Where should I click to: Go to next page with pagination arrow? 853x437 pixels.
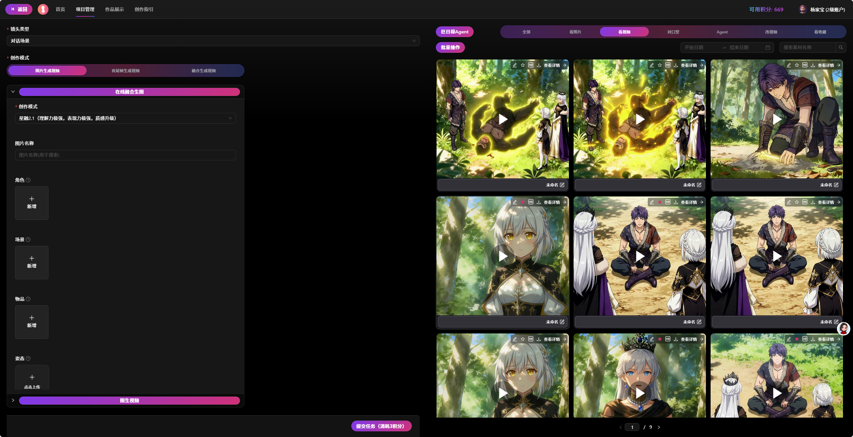click(659, 427)
